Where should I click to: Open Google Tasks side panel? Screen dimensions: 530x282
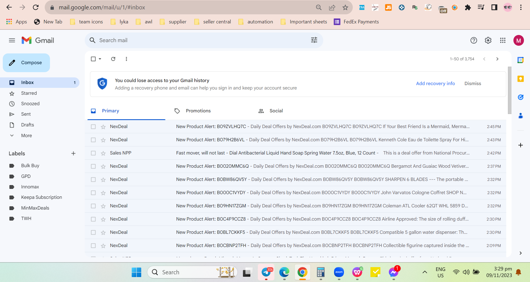(x=521, y=97)
